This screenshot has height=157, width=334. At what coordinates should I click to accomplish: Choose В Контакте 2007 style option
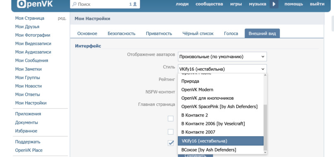221,132
